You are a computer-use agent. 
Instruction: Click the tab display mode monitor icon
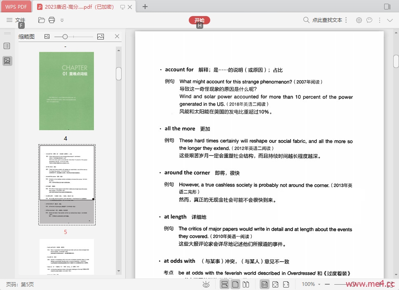pos(122,7)
